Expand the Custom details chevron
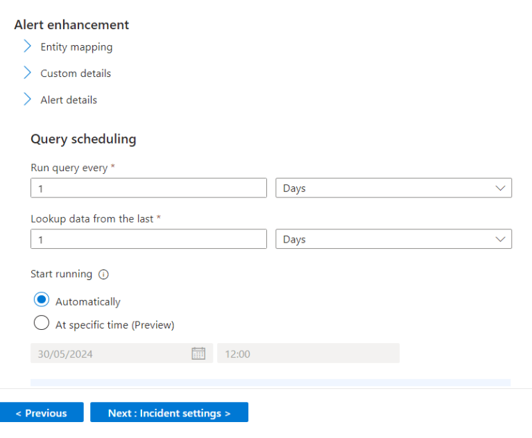This screenshot has width=532, height=438. point(27,73)
